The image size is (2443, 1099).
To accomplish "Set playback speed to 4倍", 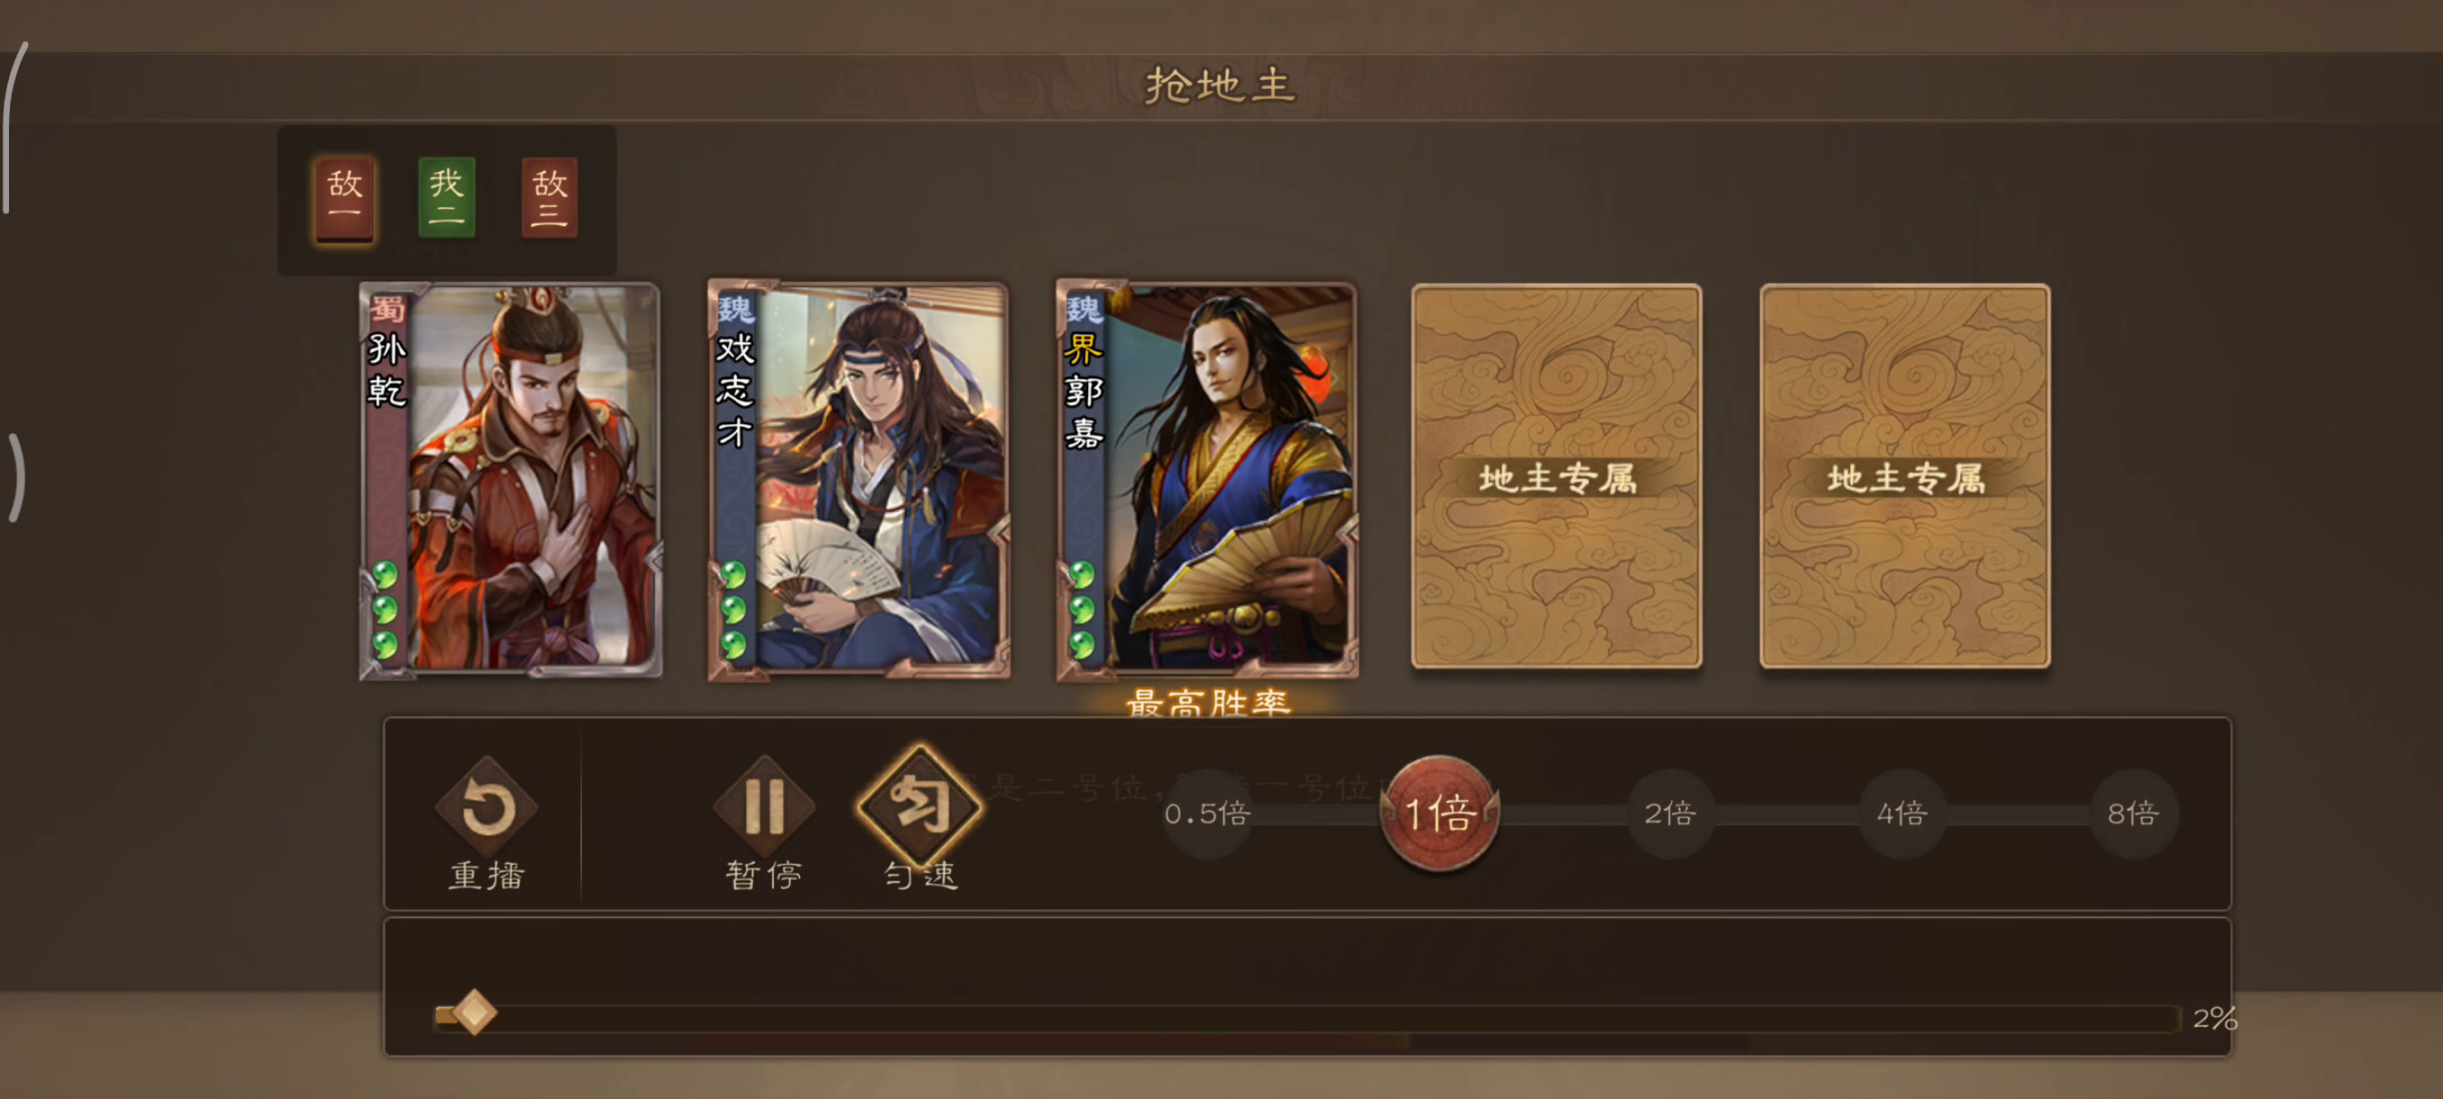I will tap(1902, 813).
